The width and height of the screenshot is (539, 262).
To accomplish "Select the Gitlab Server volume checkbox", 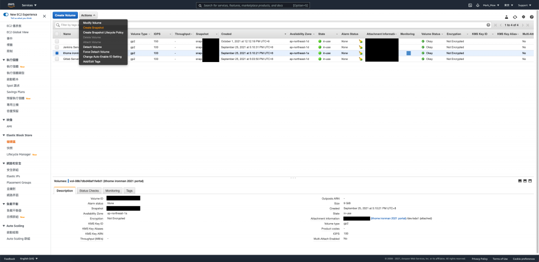I will click(x=57, y=59).
